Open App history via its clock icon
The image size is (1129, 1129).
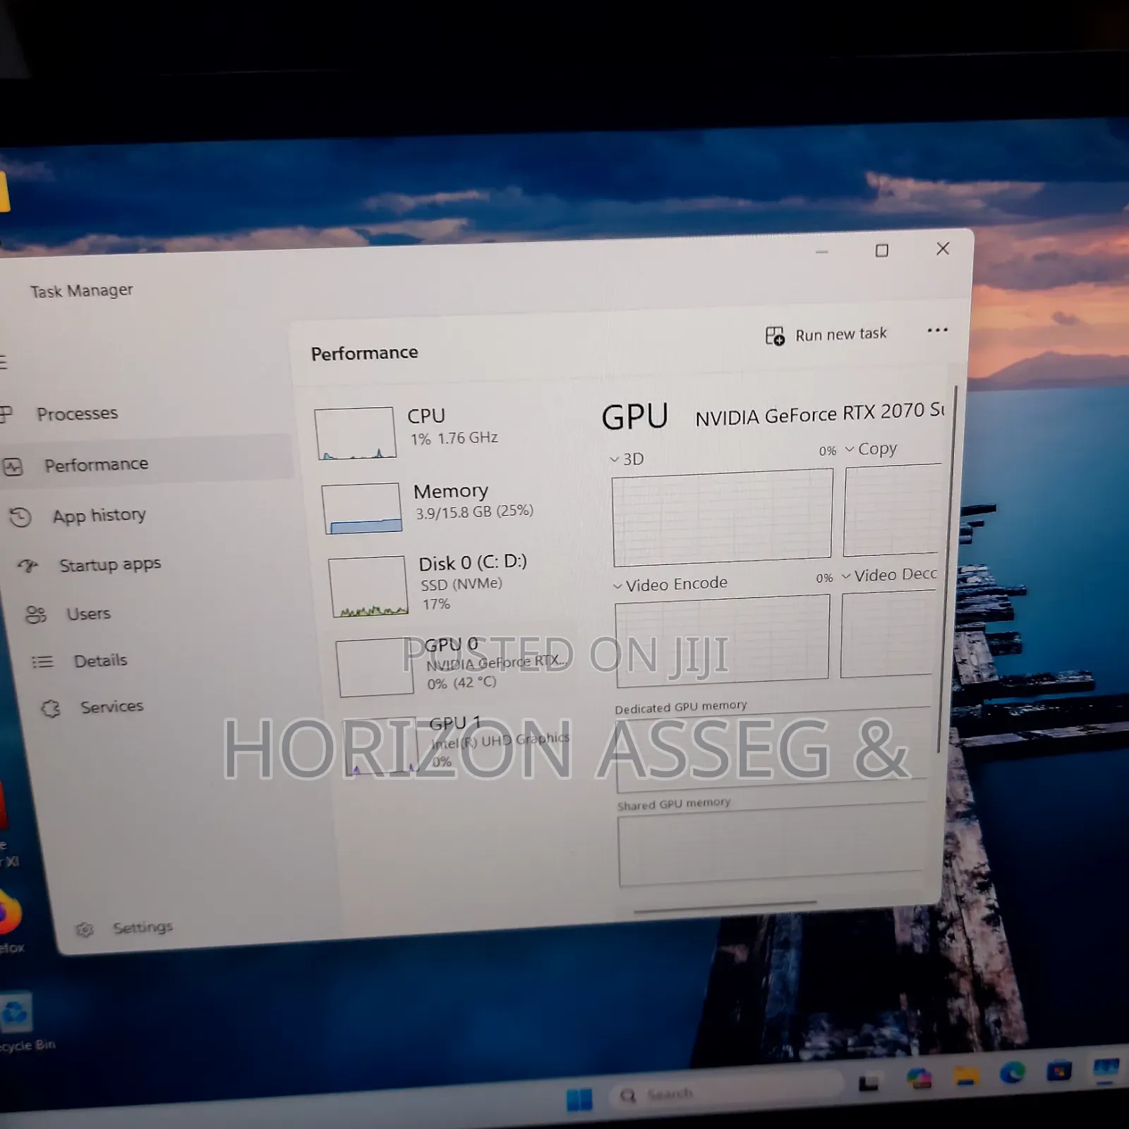tap(20, 517)
